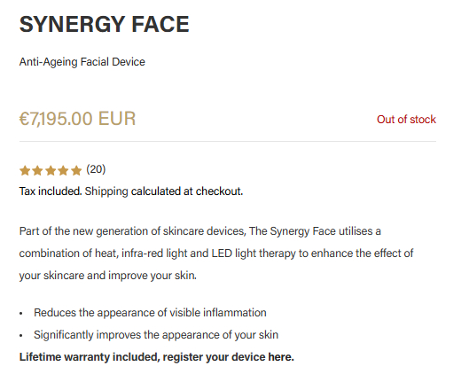Viewport: 469px width, 382px height.
Task: Click the 'Significantly improves the appearance' bullet
Action: pos(156,335)
